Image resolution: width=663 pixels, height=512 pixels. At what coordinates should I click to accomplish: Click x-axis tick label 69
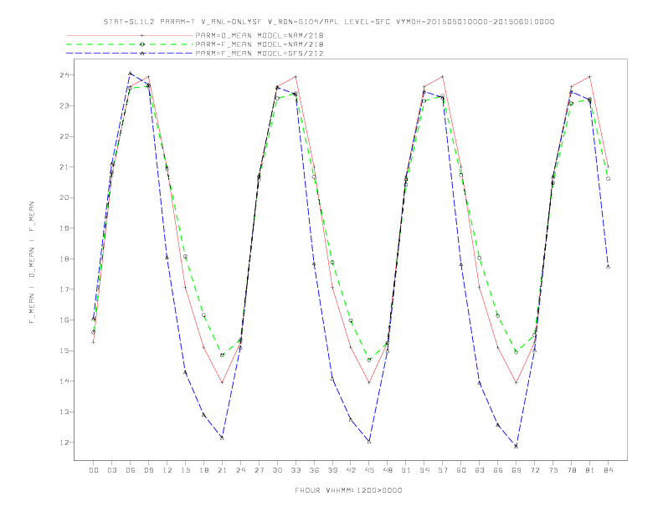517,470
